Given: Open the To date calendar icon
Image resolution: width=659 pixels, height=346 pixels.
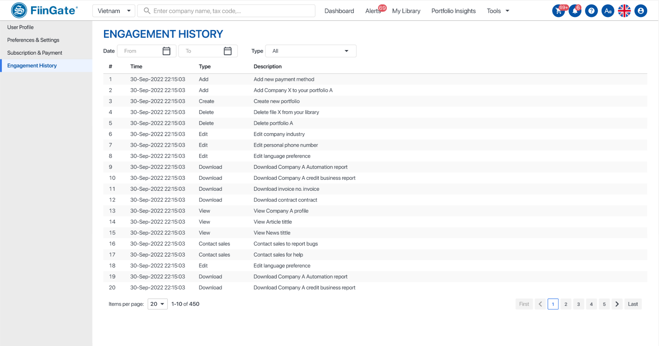Looking at the screenshot, I should (227, 51).
